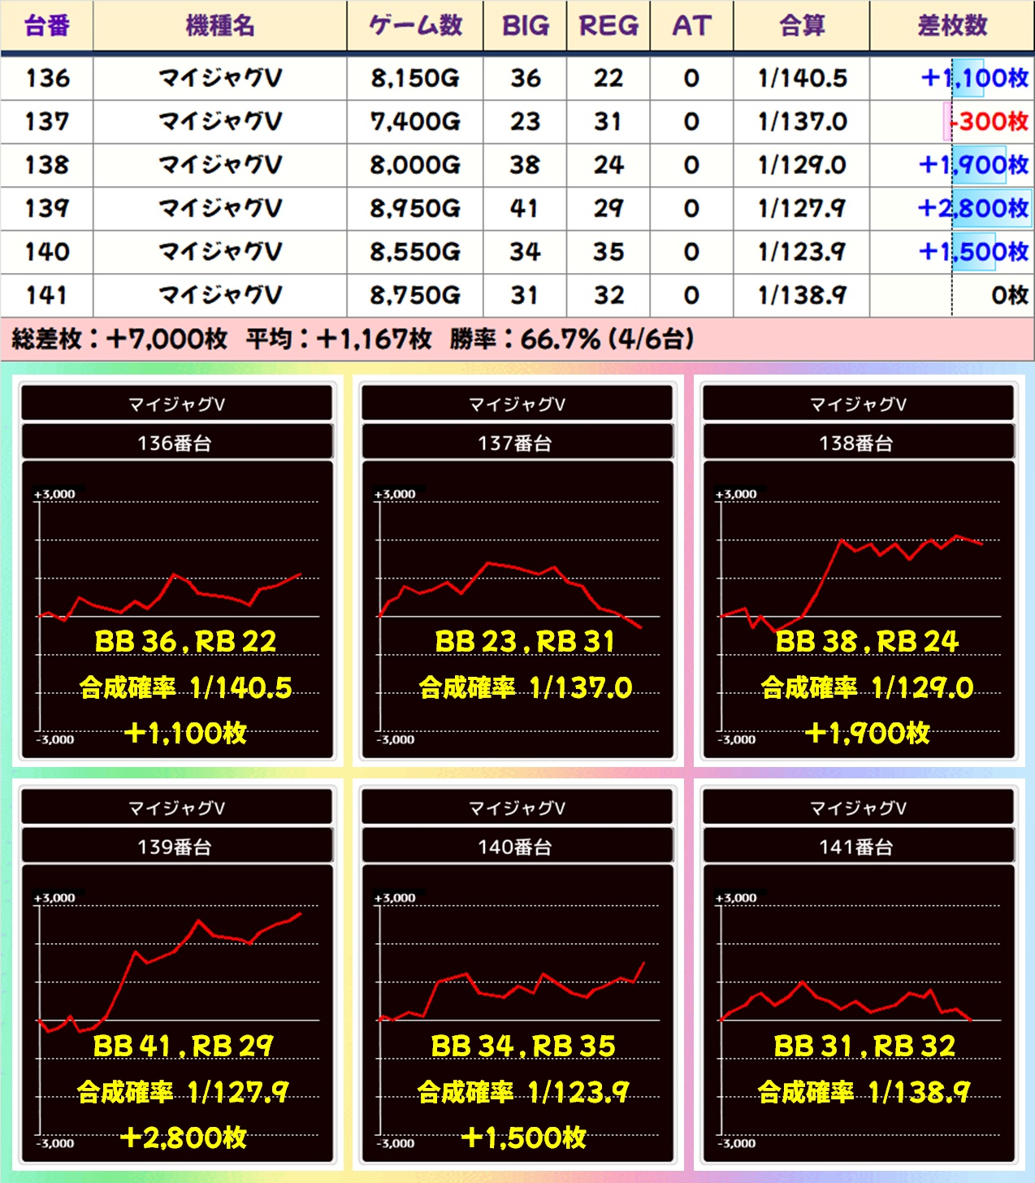Image resolution: width=1035 pixels, height=1183 pixels.
Task: Click the 1/123.9 combined probability in the table
Action: [802, 252]
